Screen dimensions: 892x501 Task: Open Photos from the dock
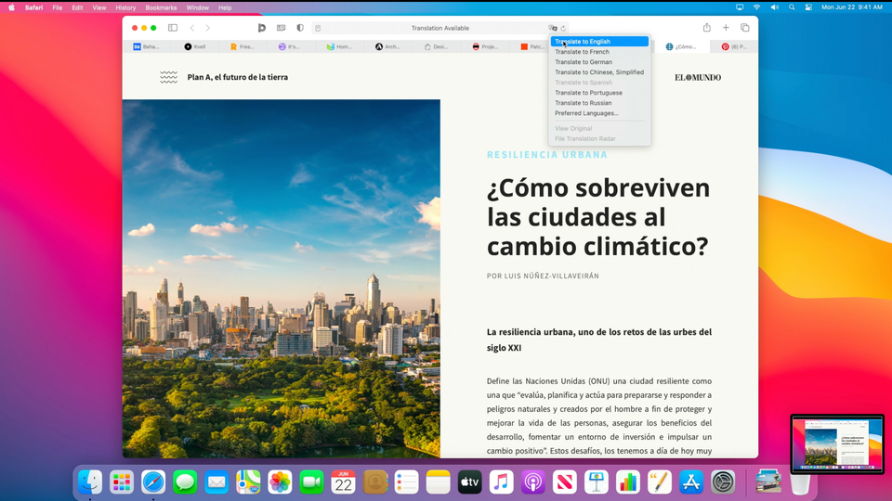tap(280, 482)
